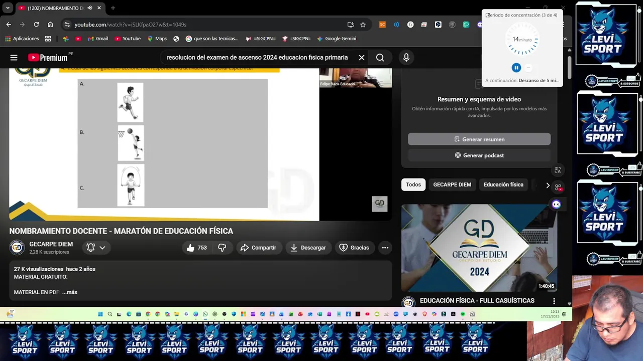Click the video player frame

coord(200,144)
